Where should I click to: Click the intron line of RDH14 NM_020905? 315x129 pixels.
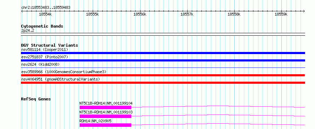coord(218,124)
